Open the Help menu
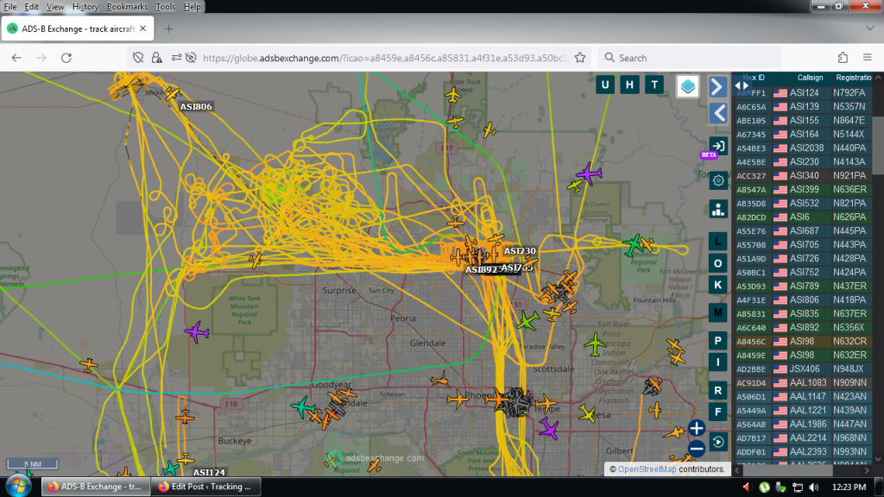The width and height of the screenshot is (884, 497). (x=192, y=7)
